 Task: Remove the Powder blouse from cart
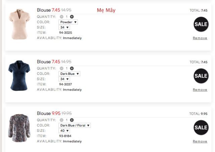click(x=200, y=38)
